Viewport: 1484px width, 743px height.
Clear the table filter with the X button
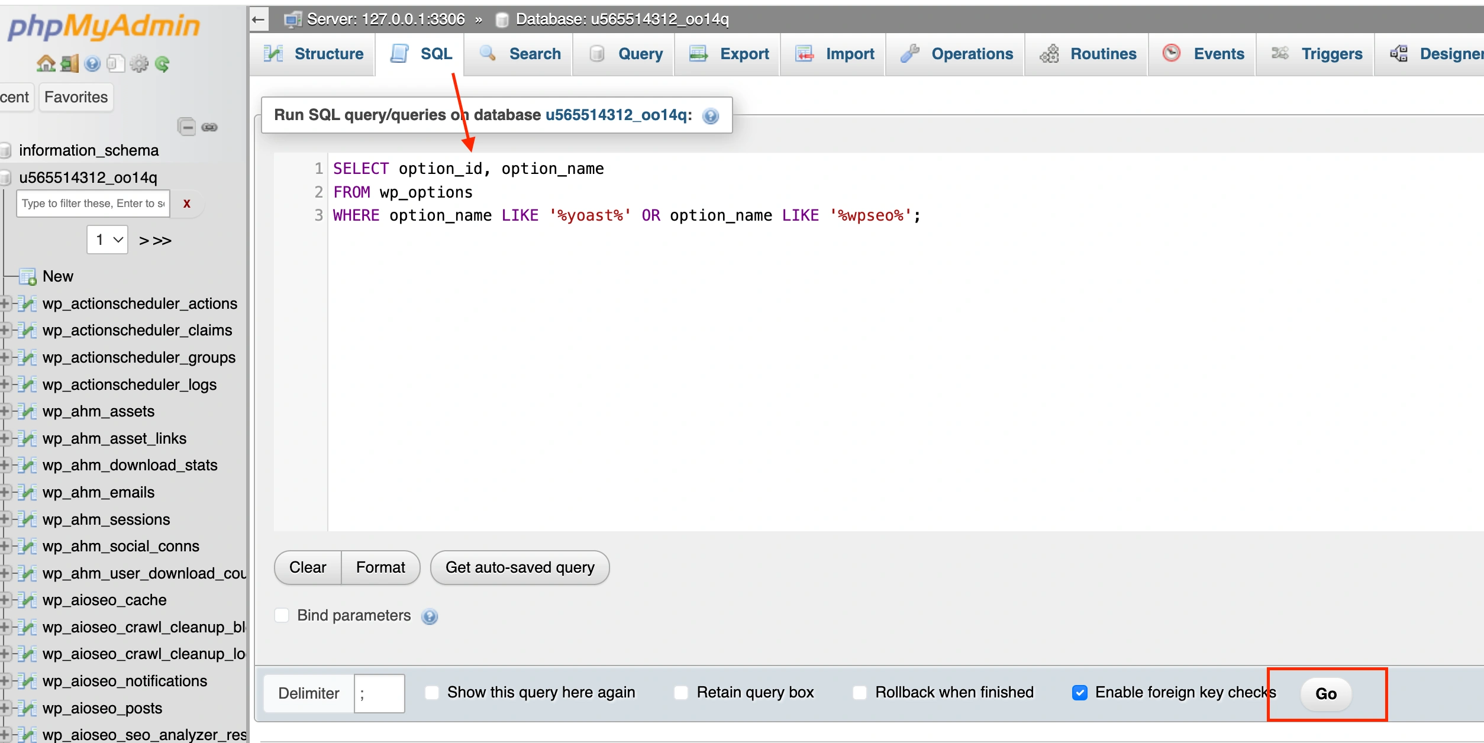187,203
